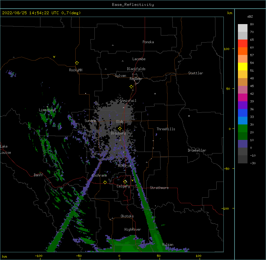Viewport: 266px width, 260px height.
Task: Select the purple 36-39 dBZ legend swatch
Action: (x=243, y=105)
